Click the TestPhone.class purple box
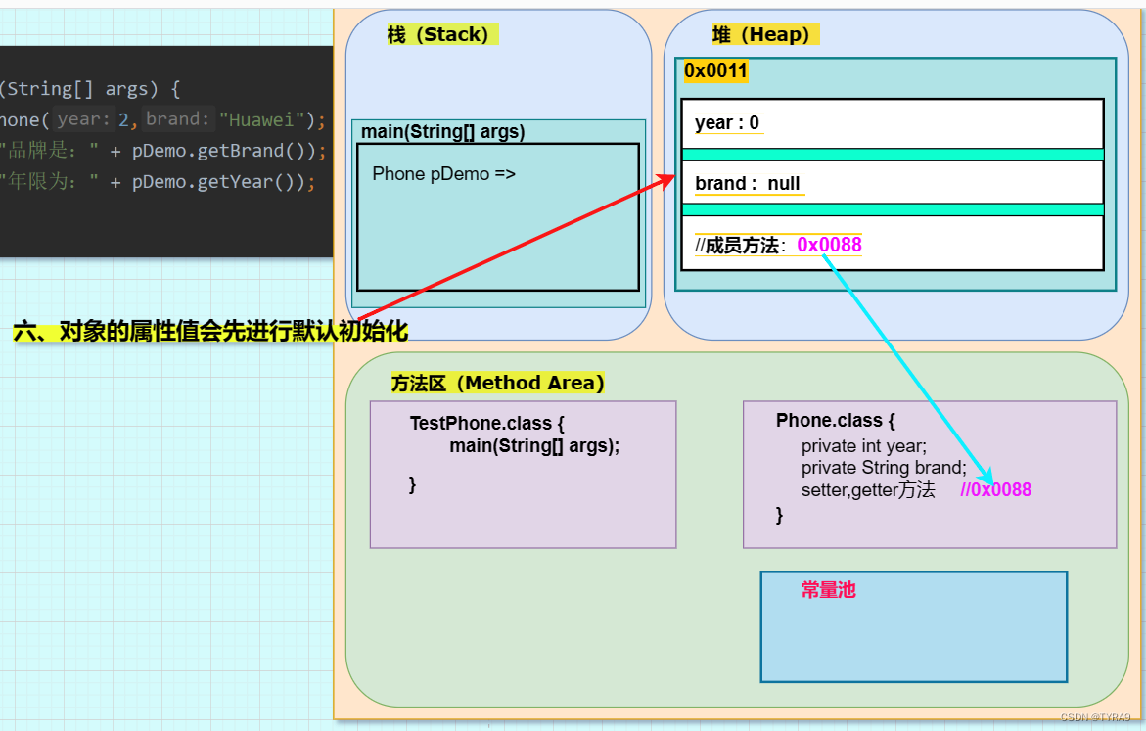The width and height of the screenshot is (1146, 731). click(524, 475)
